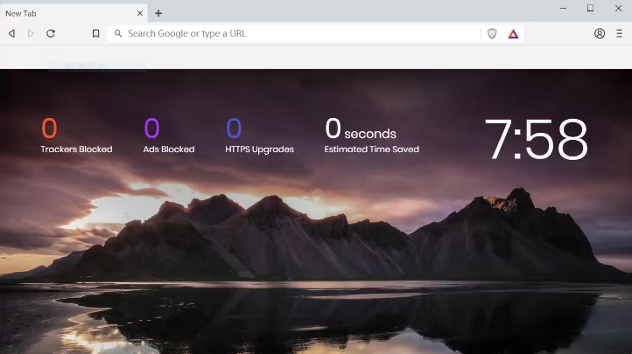
Task: Focus the Search Google or type a URL field
Action: [x=298, y=33]
